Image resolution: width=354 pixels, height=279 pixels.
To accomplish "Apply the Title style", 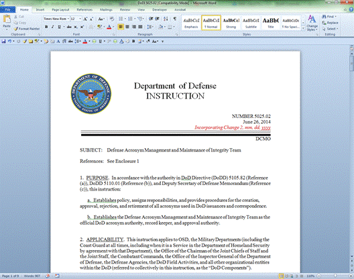I will [x=271, y=23].
